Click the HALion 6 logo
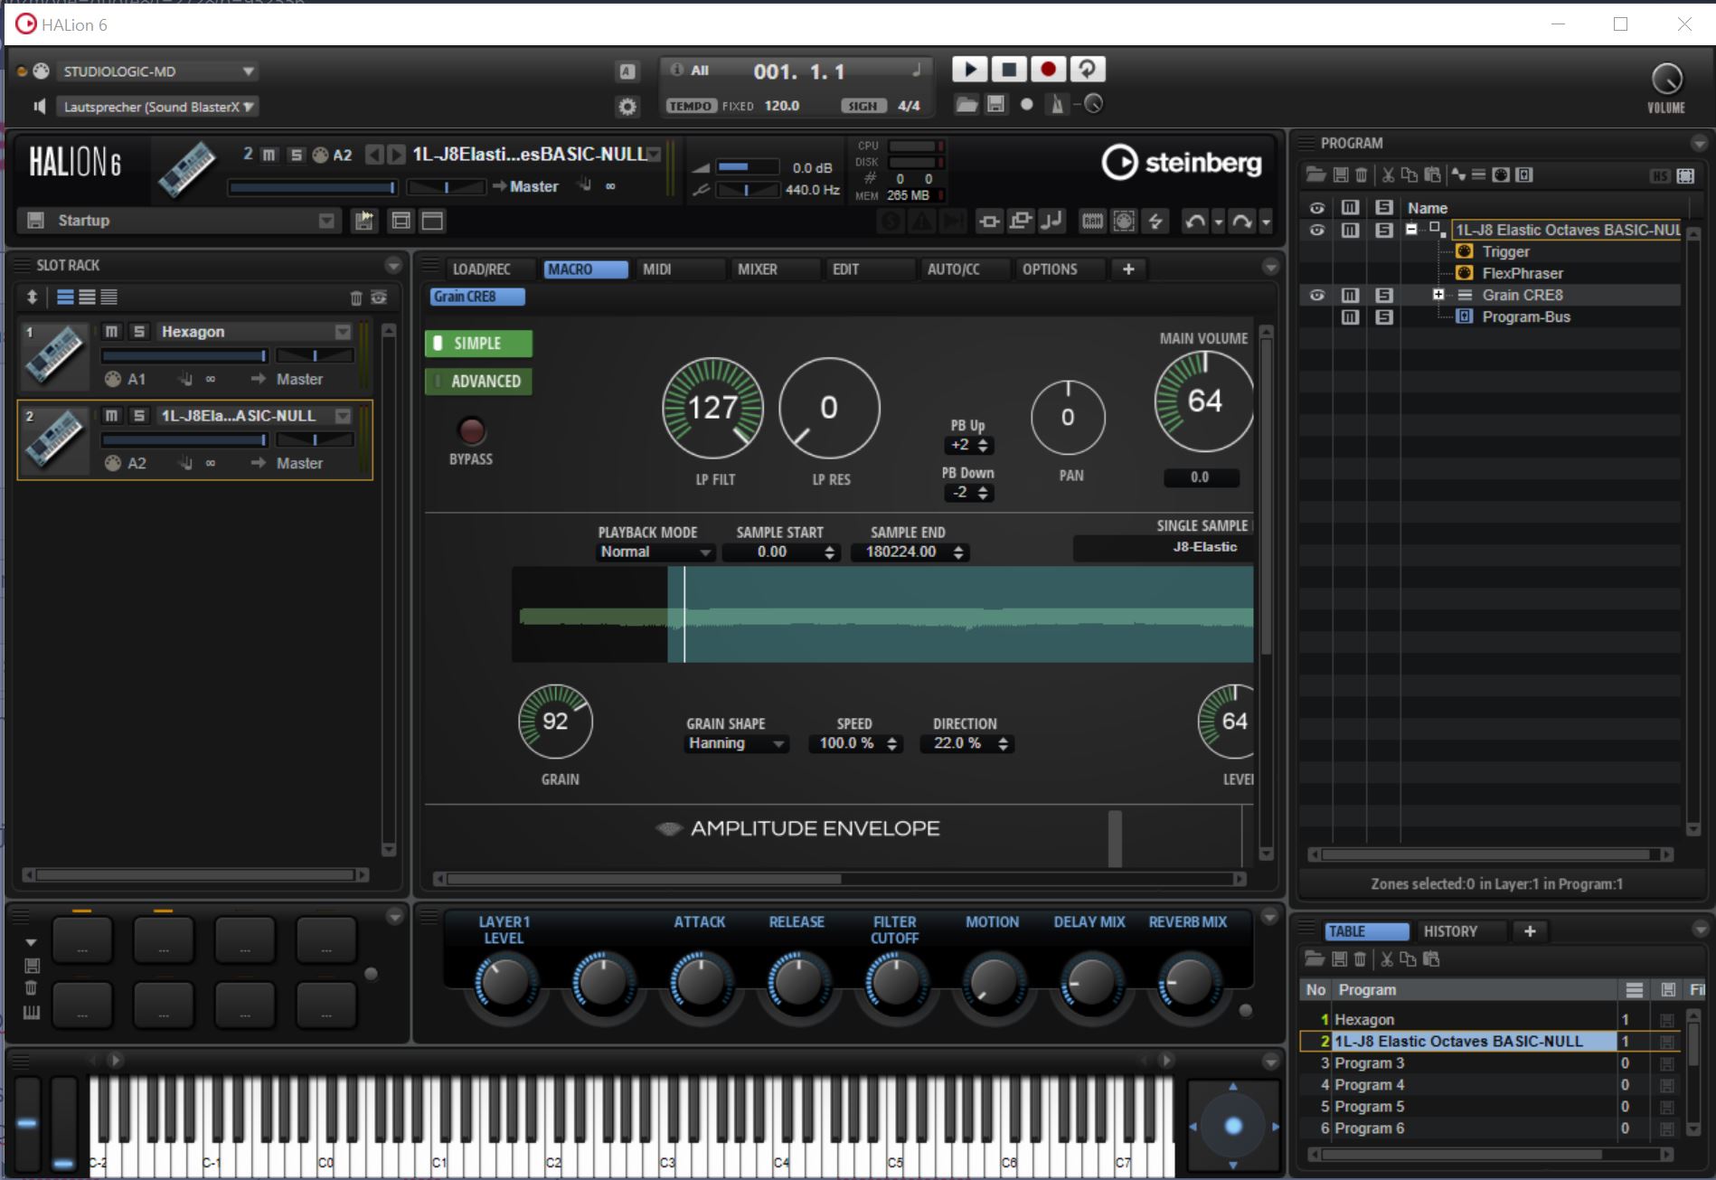This screenshot has width=1716, height=1180. click(75, 164)
